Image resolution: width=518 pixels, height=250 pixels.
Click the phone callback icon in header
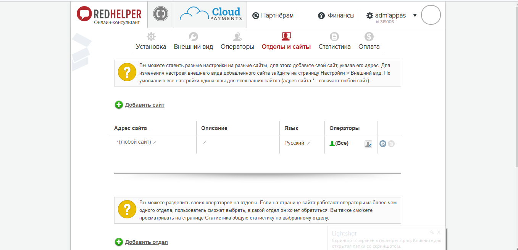[161, 14]
